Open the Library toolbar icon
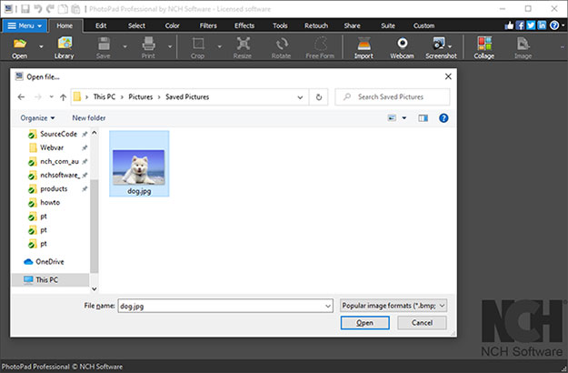Image resolution: width=568 pixels, height=373 pixels. tap(65, 47)
